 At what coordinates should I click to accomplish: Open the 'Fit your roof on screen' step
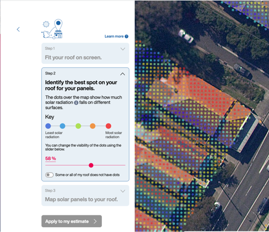coord(85,53)
